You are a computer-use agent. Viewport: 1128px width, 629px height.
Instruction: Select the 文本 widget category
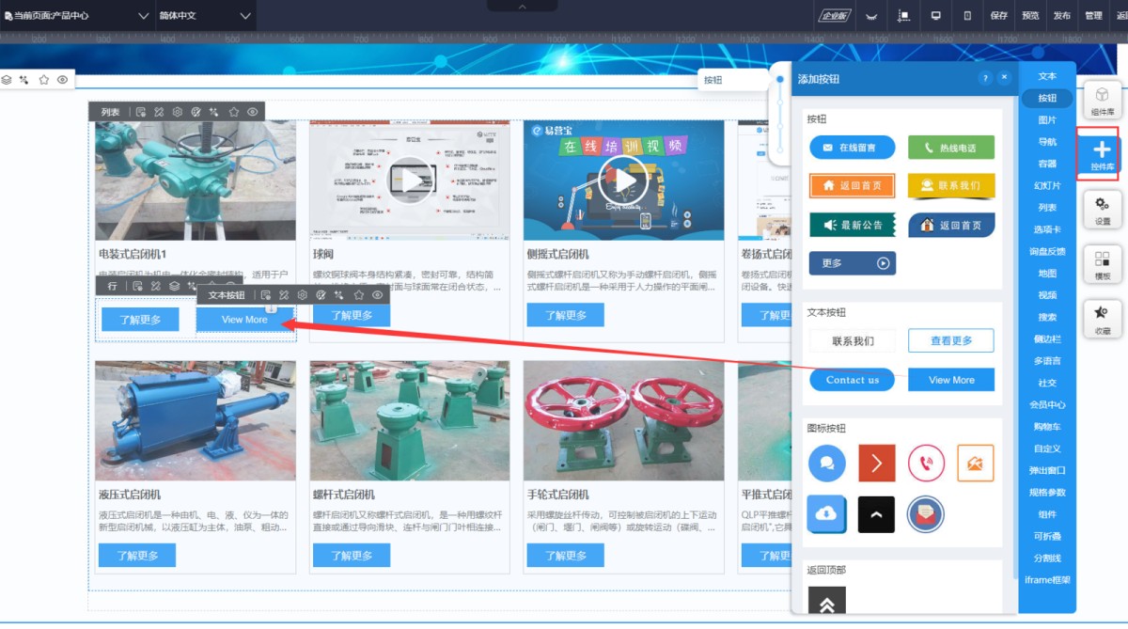(x=1047, y=76)
